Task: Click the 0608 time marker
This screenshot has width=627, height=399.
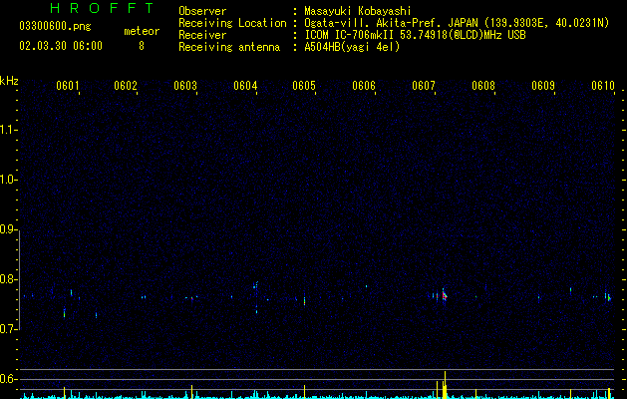Action: click(483, 86)
